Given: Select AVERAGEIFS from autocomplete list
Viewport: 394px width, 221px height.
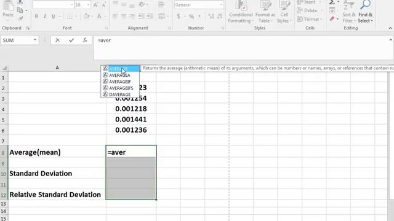Looking at the screenshot, I should tap(120, 88).
